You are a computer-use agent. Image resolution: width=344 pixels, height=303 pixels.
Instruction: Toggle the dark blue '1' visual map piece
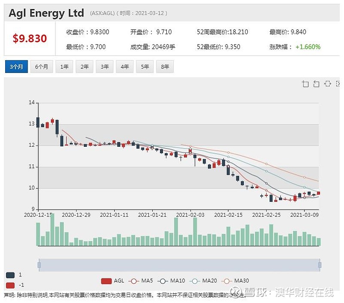pos(10,275)
